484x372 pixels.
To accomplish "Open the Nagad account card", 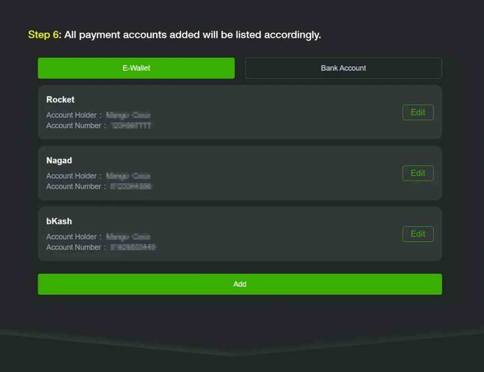I will 240,173.
